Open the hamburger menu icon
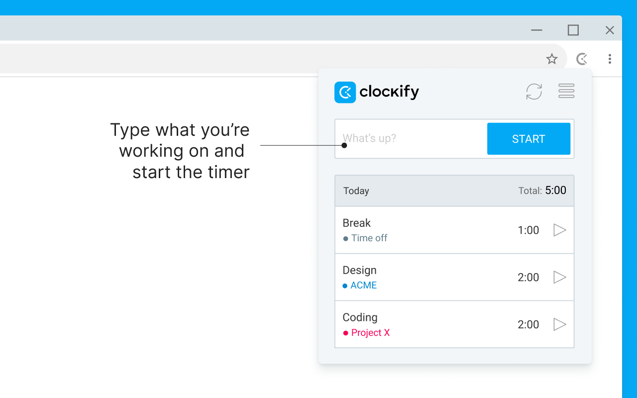The width and height of the screenshot is (637, 398). click(x=566, y=91)
